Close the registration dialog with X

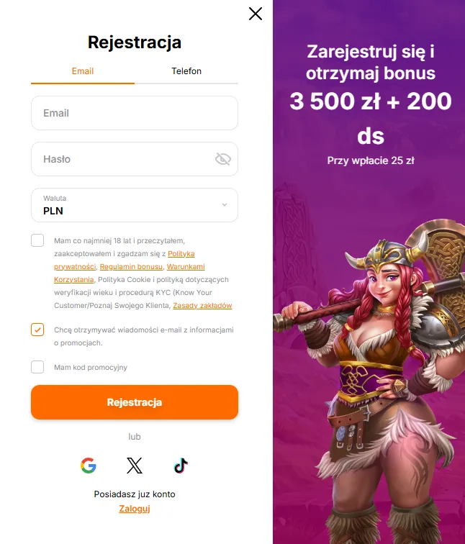pos(256,14)
